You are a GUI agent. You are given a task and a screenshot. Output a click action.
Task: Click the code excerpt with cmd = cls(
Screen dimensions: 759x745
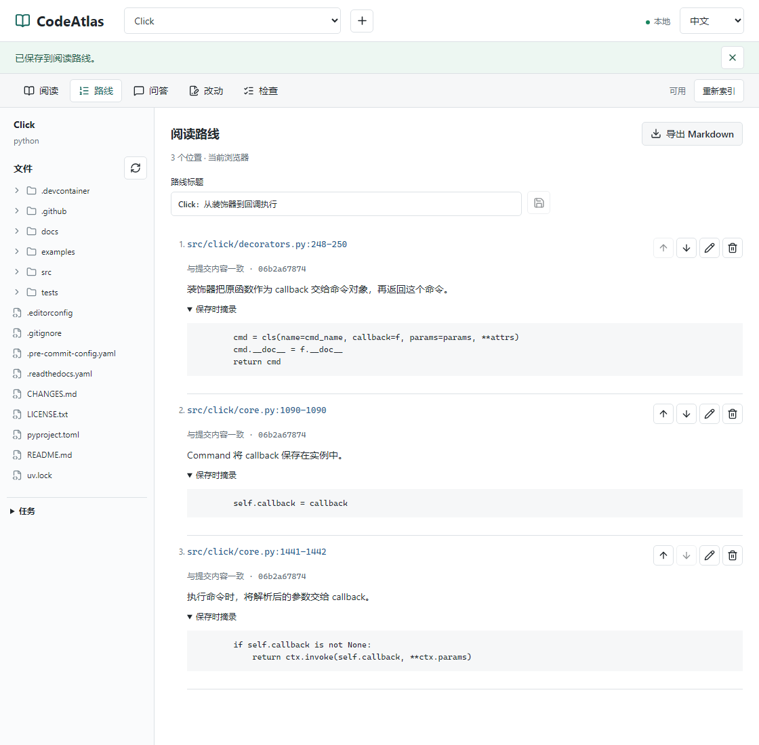[465, 349]
